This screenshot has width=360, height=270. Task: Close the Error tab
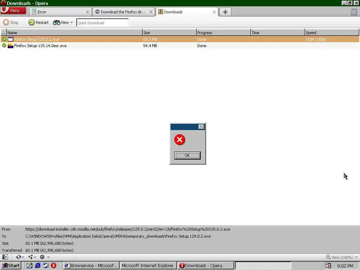[88, 12]
